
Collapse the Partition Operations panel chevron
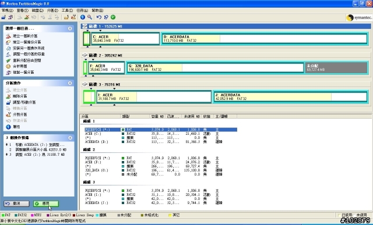tap(70, 83)
